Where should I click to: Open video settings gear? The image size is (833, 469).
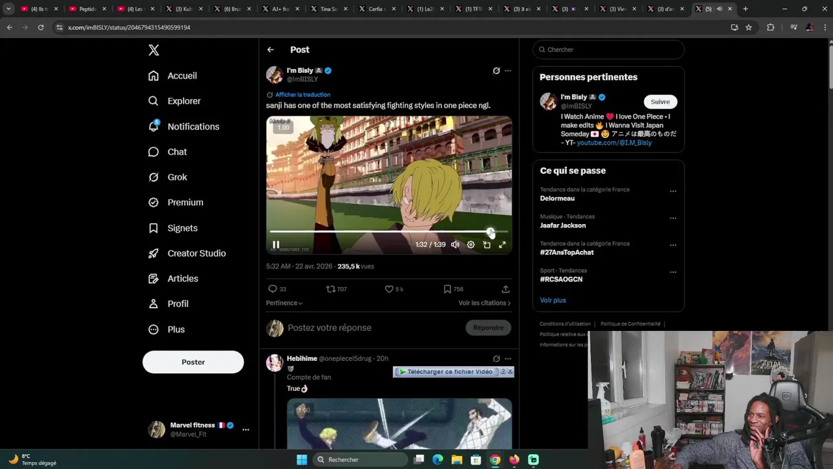tap(471, 245)
